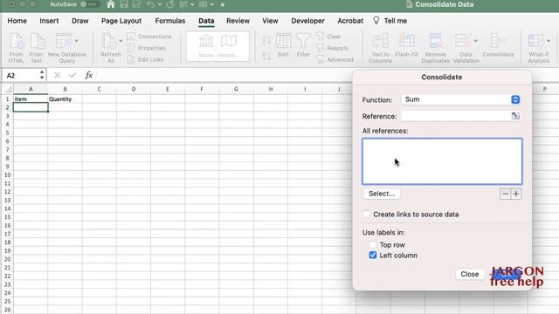Click the Home icon in the title bar

(x=111, y=4)
